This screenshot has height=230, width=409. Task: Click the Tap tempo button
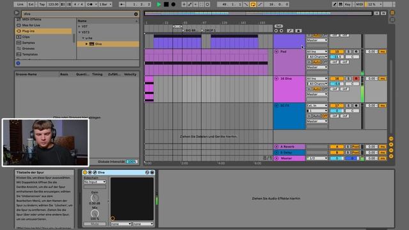tap(42, 4)
